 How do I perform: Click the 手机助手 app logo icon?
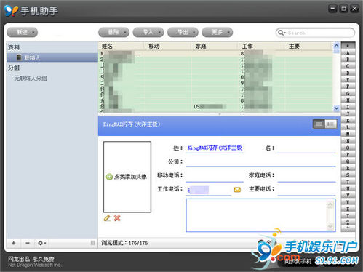pyautogui.click(x=11, y=10)
